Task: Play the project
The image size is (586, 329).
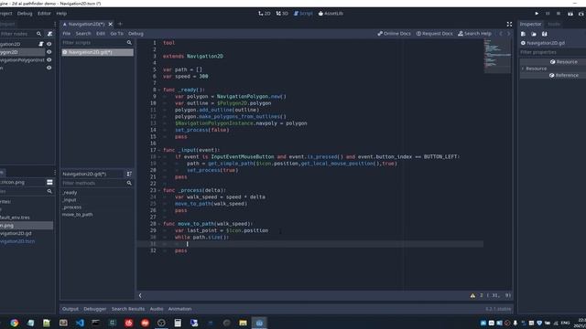Action: pyautogui.click(x=537, y=14)
